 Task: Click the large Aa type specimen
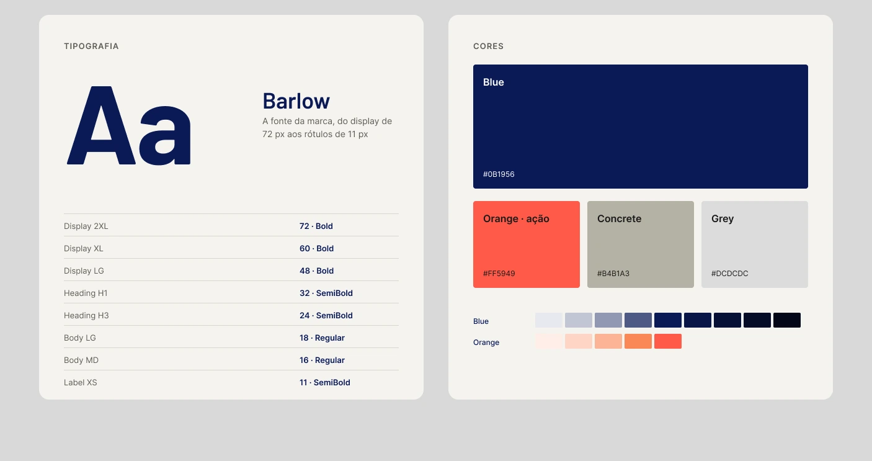129,125
